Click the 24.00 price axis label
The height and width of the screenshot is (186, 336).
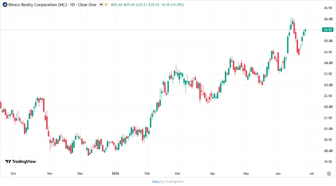point(328,63)
